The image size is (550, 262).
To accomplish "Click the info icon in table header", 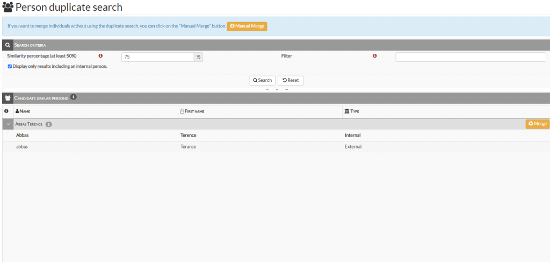I will click(x=6, y=111).
